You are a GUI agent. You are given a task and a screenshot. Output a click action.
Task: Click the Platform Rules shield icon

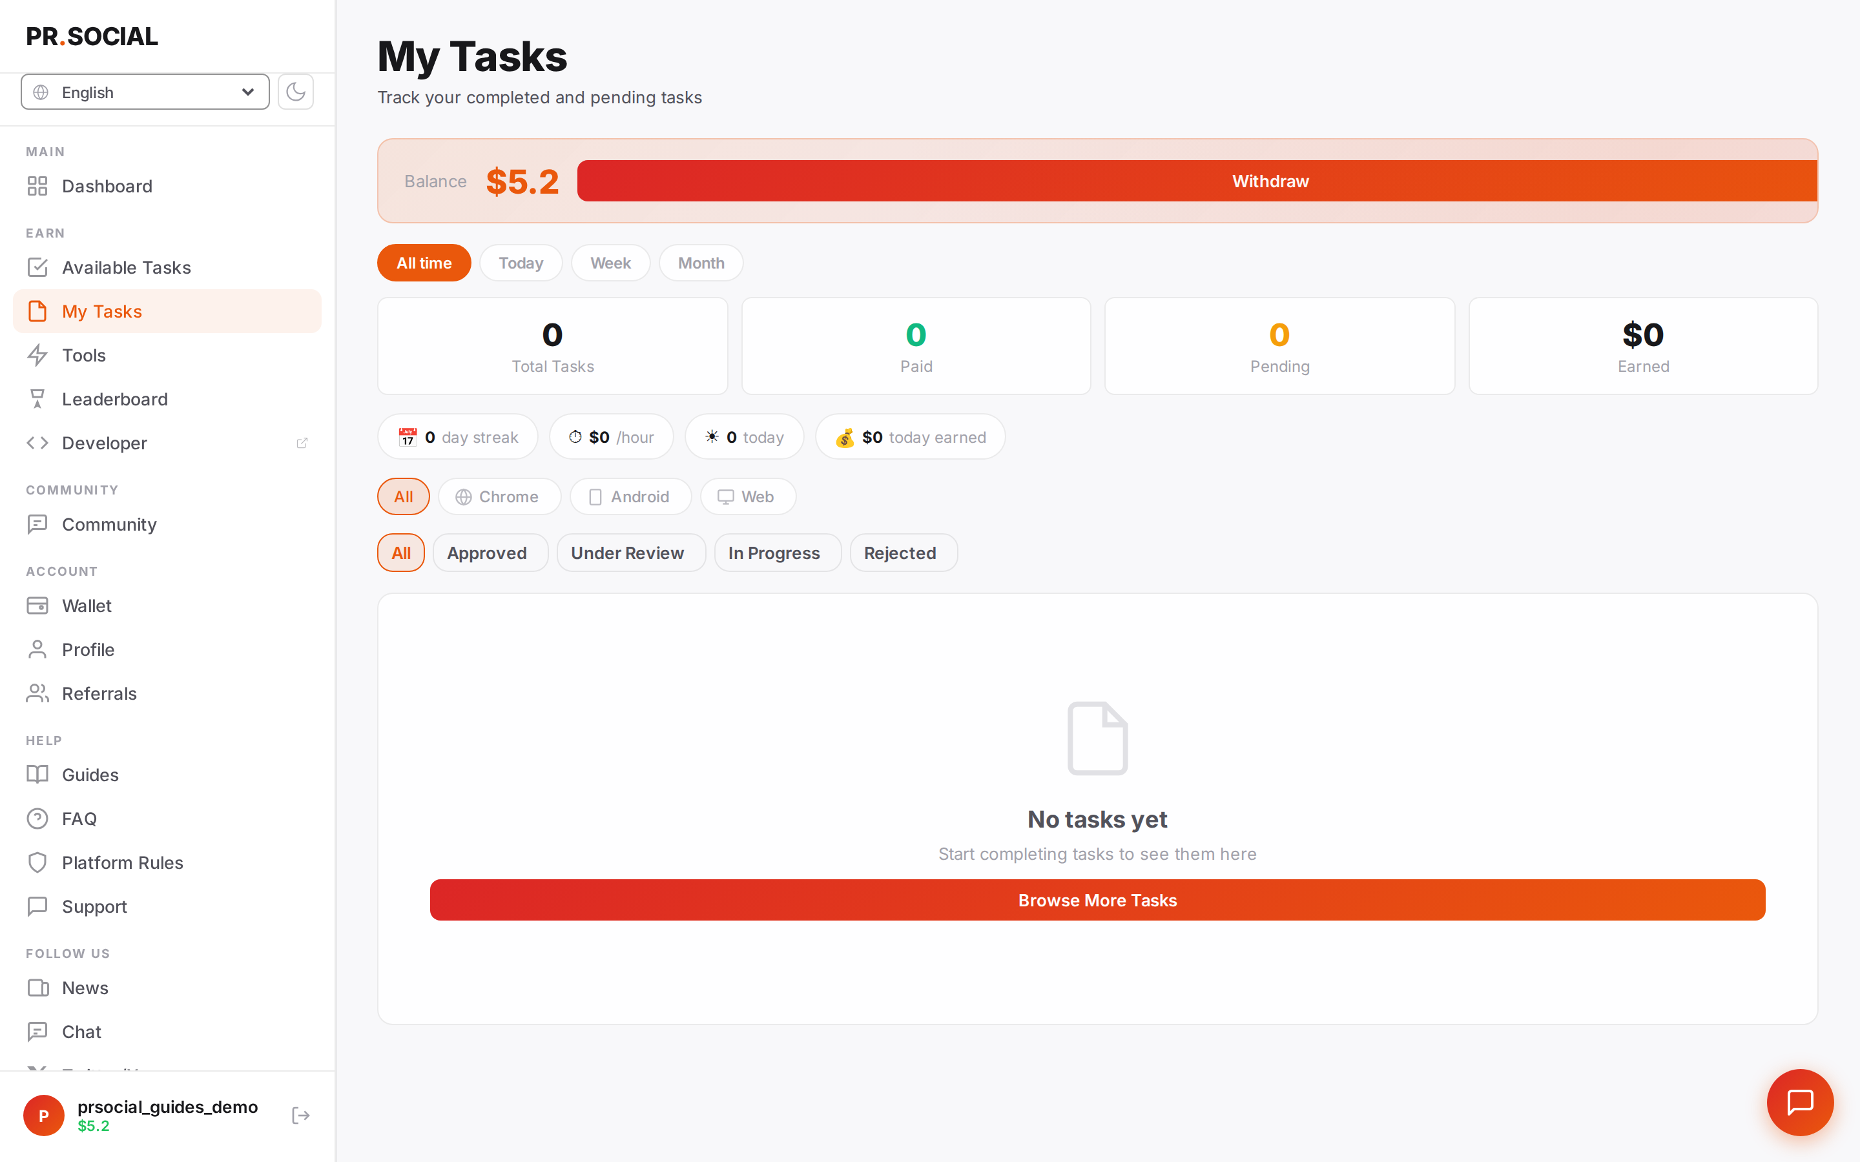pos(37,862)
